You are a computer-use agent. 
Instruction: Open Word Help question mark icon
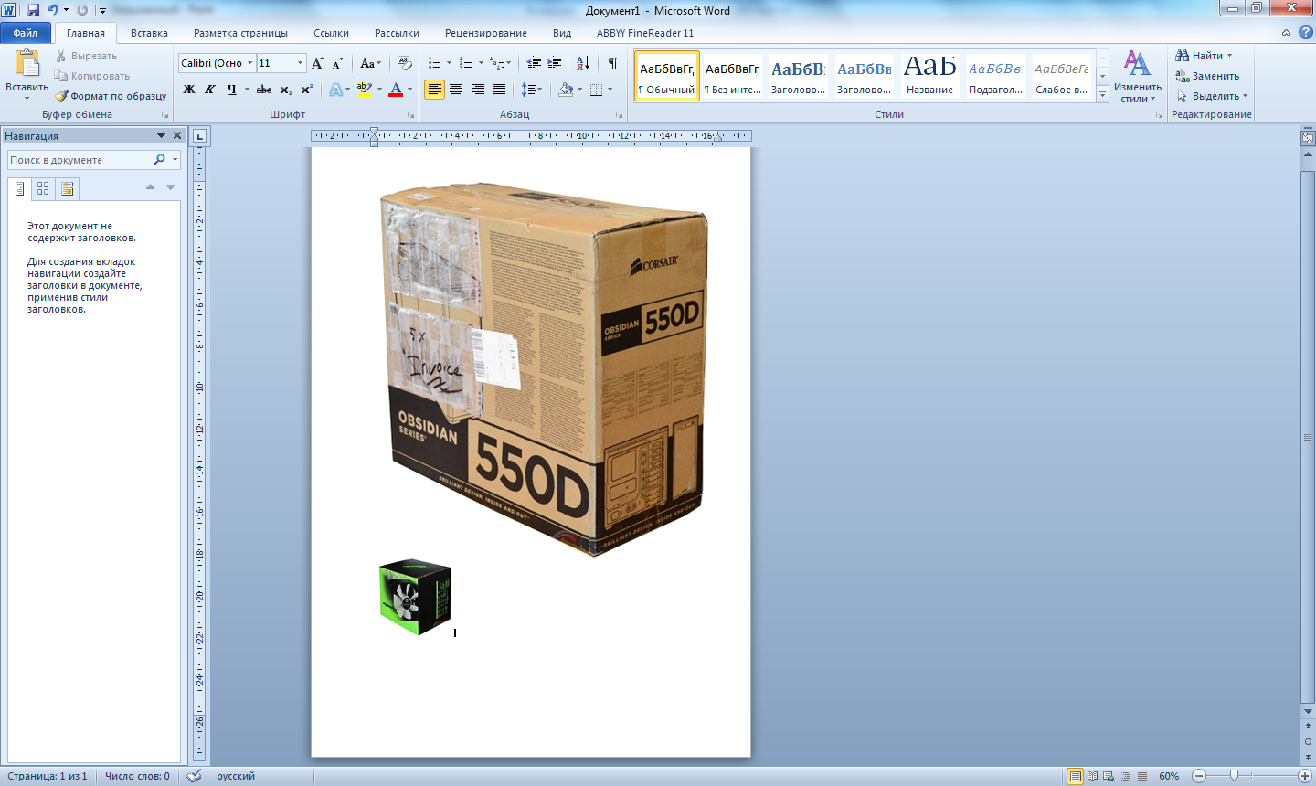coord(1304,33)
